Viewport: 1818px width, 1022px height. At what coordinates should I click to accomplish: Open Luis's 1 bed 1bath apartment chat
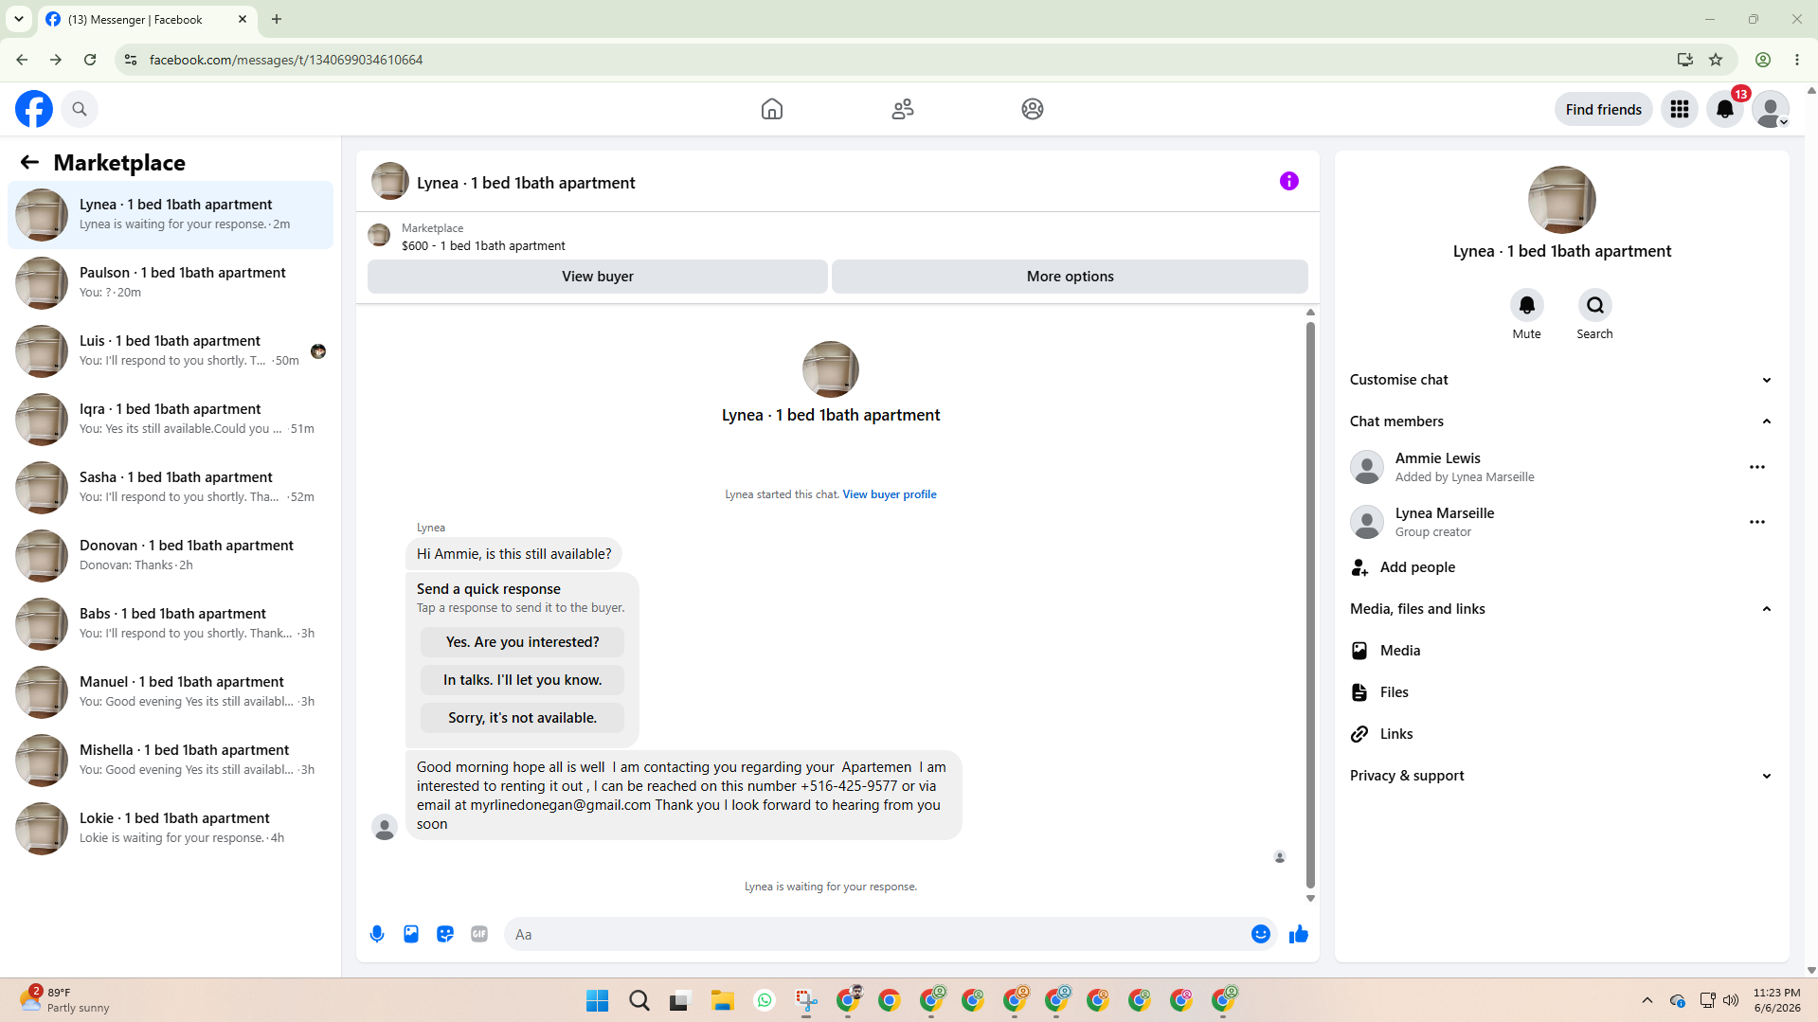(171, 351)
